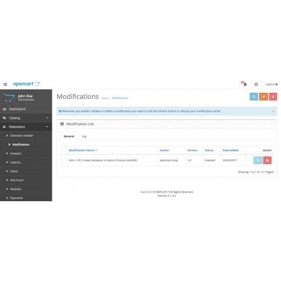281x281 pixels.
Task: Open the notifications bell icon
Action: 244,84
